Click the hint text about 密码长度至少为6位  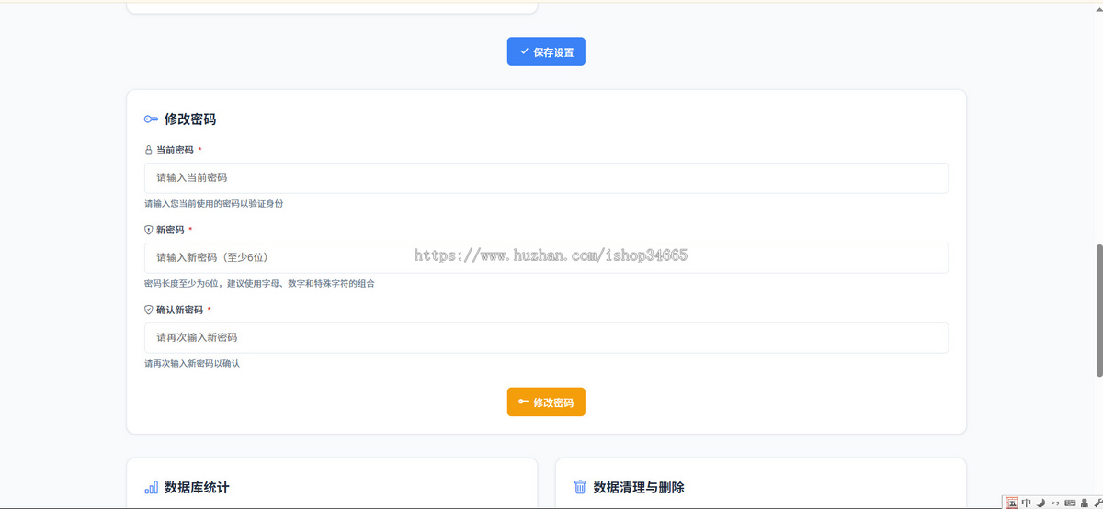point(259,283)
